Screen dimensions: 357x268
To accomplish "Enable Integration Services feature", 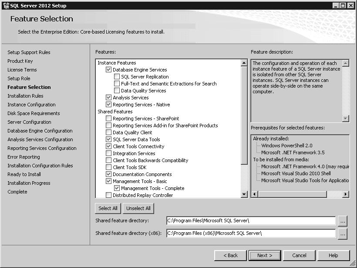I will [x=108, y=153].
